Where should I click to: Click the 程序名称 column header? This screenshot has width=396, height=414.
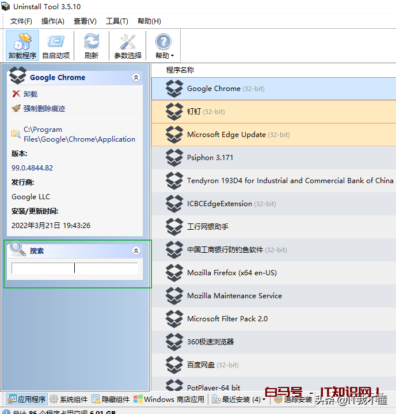tap(180, 70)
